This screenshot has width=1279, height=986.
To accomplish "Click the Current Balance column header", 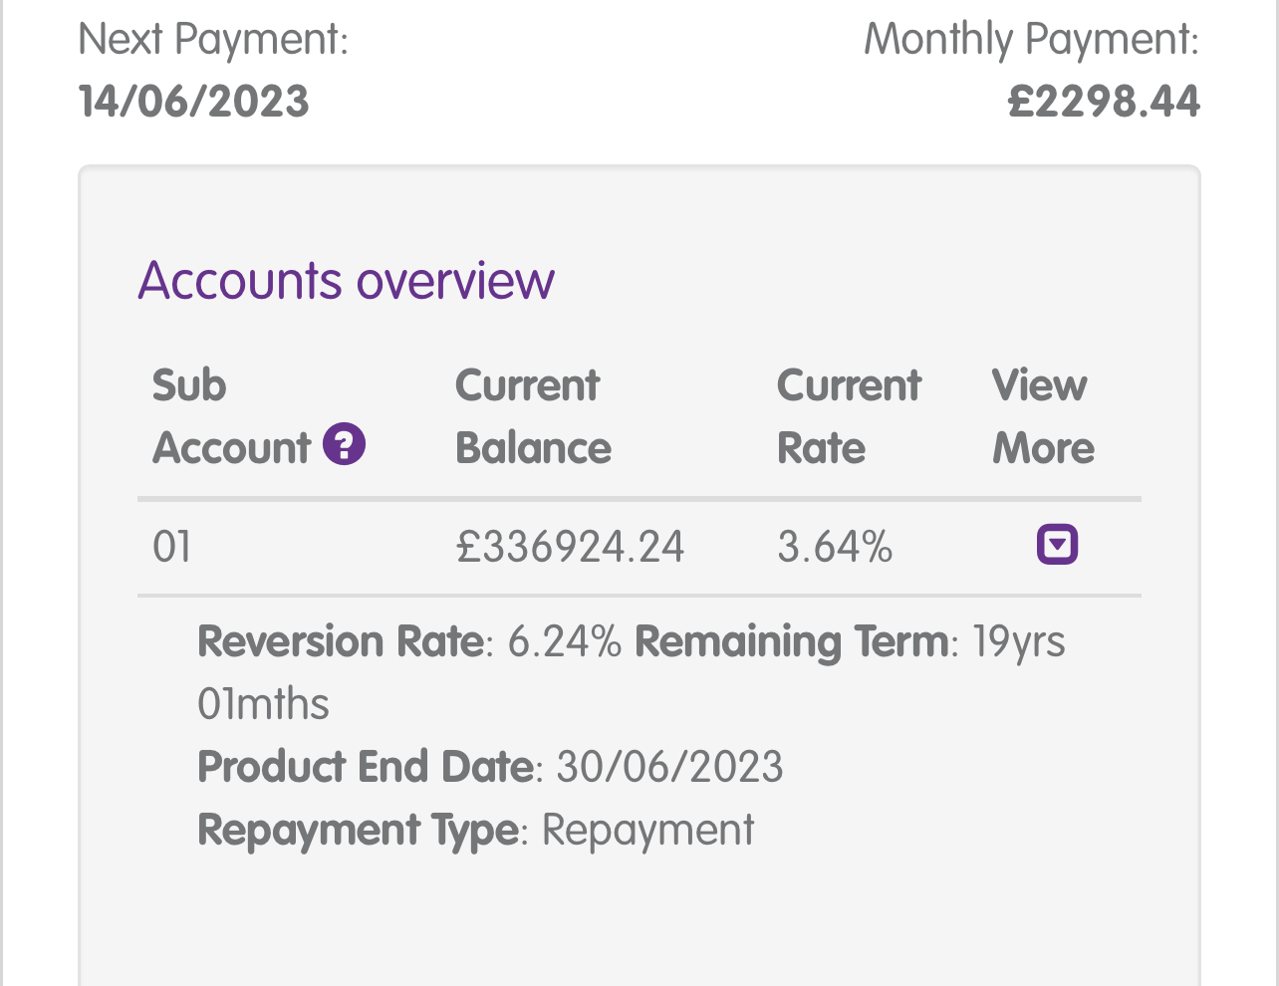I will (533, 416).
